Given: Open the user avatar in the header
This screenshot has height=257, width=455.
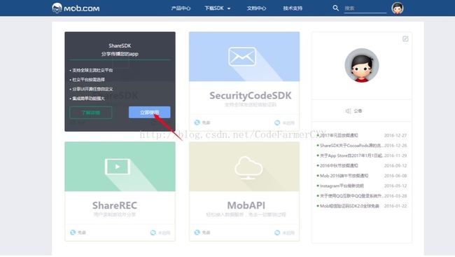Looking at the screenshot, I should click(x=398, y=8).
